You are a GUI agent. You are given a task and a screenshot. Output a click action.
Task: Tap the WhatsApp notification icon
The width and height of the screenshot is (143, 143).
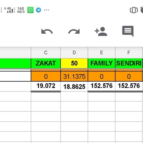[30, 10]
